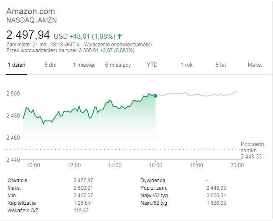
Task: Click the gray after-hours chart line
Action: [x=196, y=94]
